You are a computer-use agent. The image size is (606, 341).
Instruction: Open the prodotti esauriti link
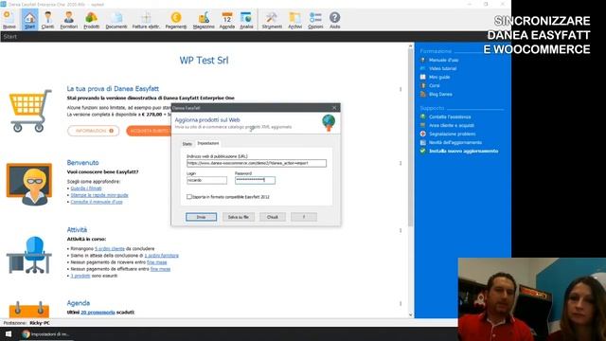coord(80,276)
